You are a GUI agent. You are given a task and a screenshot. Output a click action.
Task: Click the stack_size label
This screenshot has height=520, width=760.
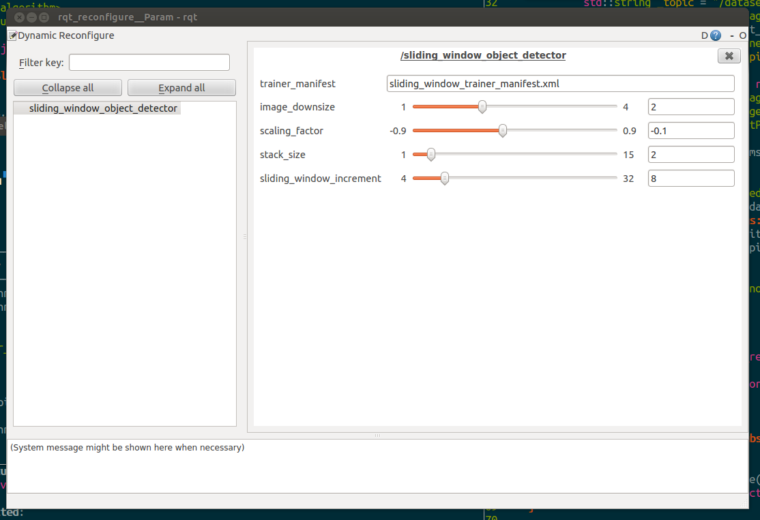click(282, 155)
